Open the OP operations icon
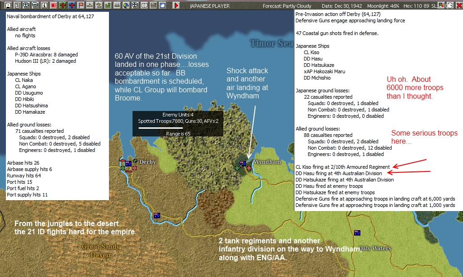The image size is (463, 277). coord(144,5)
